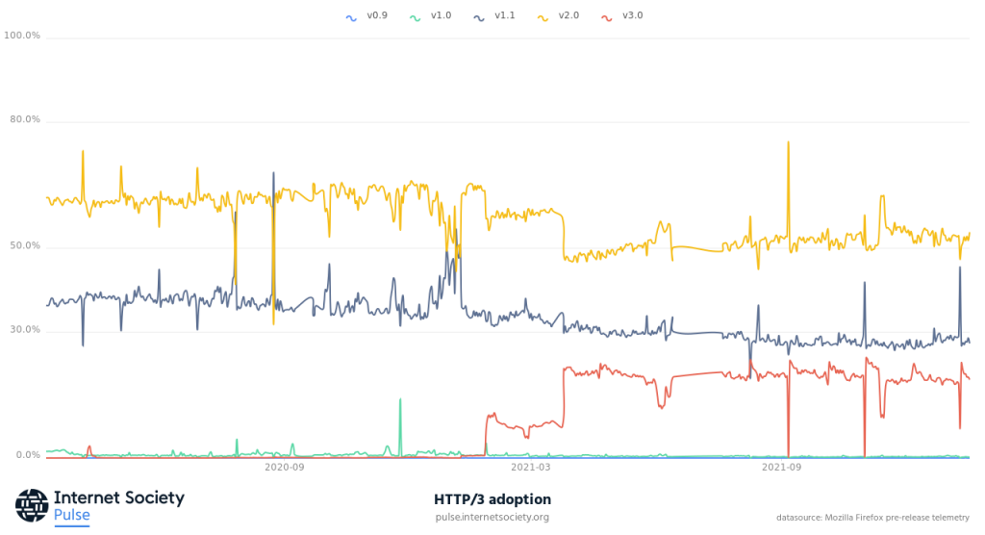Click the 100.0% y-axis label
This screenshot has height=535, width=985.
pyautogui.click(x=22, y=36)
